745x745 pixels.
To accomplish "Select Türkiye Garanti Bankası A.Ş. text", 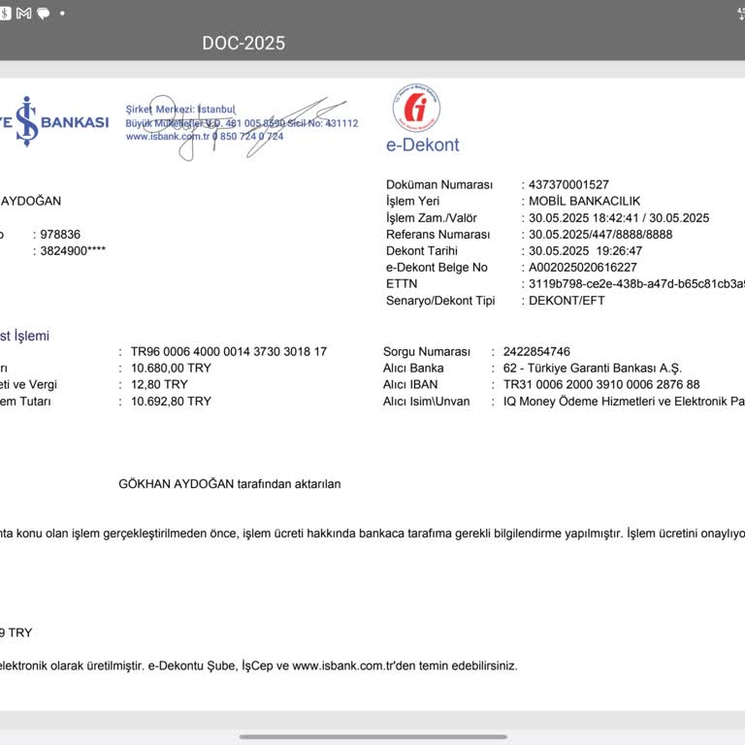I will coord(604,369).
